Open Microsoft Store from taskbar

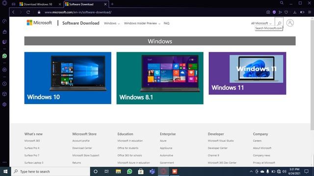pyautogui.click(x=141, y=172)
